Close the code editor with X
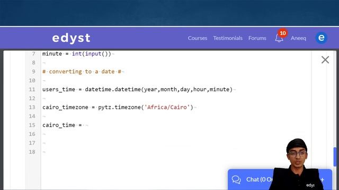 325,60
